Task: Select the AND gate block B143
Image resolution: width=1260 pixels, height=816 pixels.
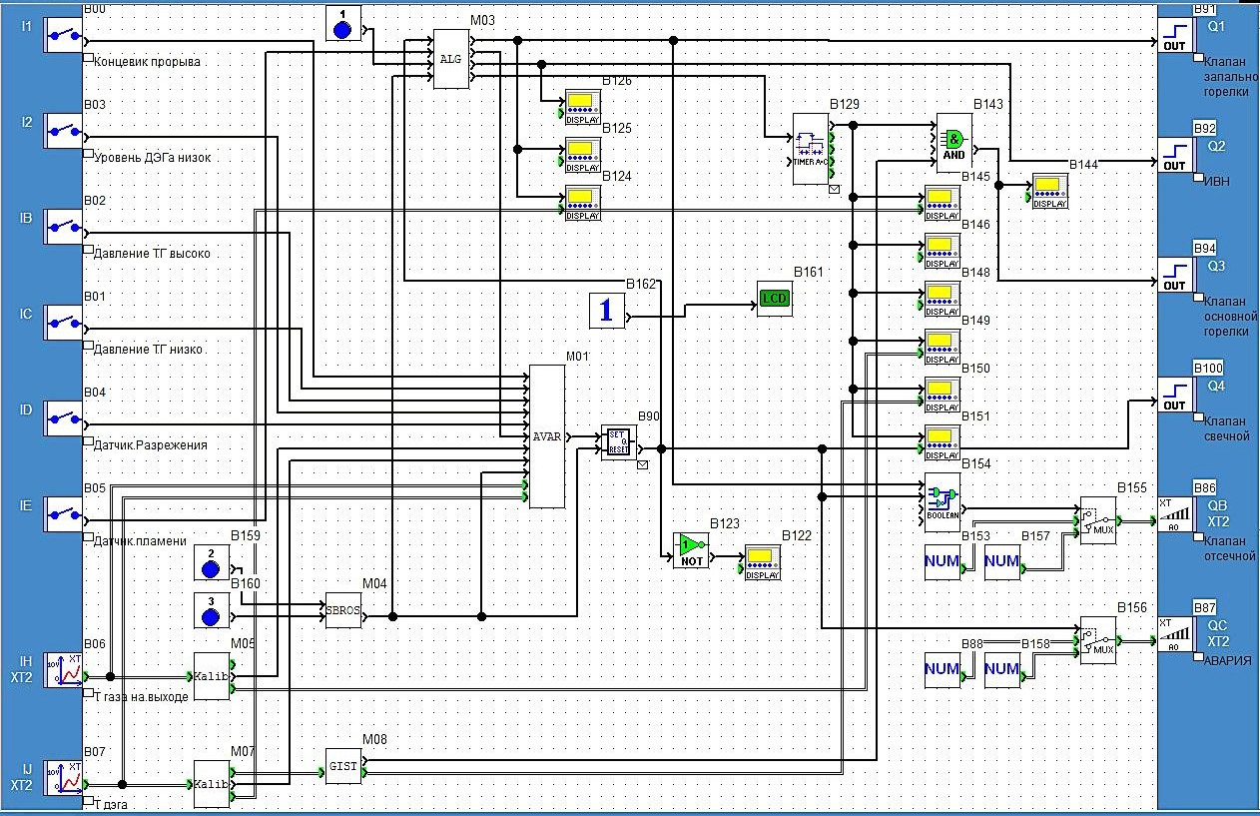Action: (x=954, y=144)
